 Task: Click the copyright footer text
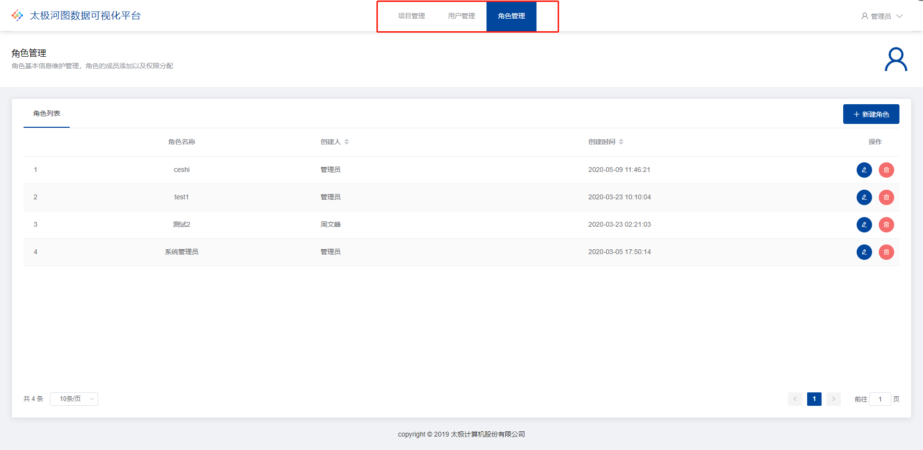461,434
